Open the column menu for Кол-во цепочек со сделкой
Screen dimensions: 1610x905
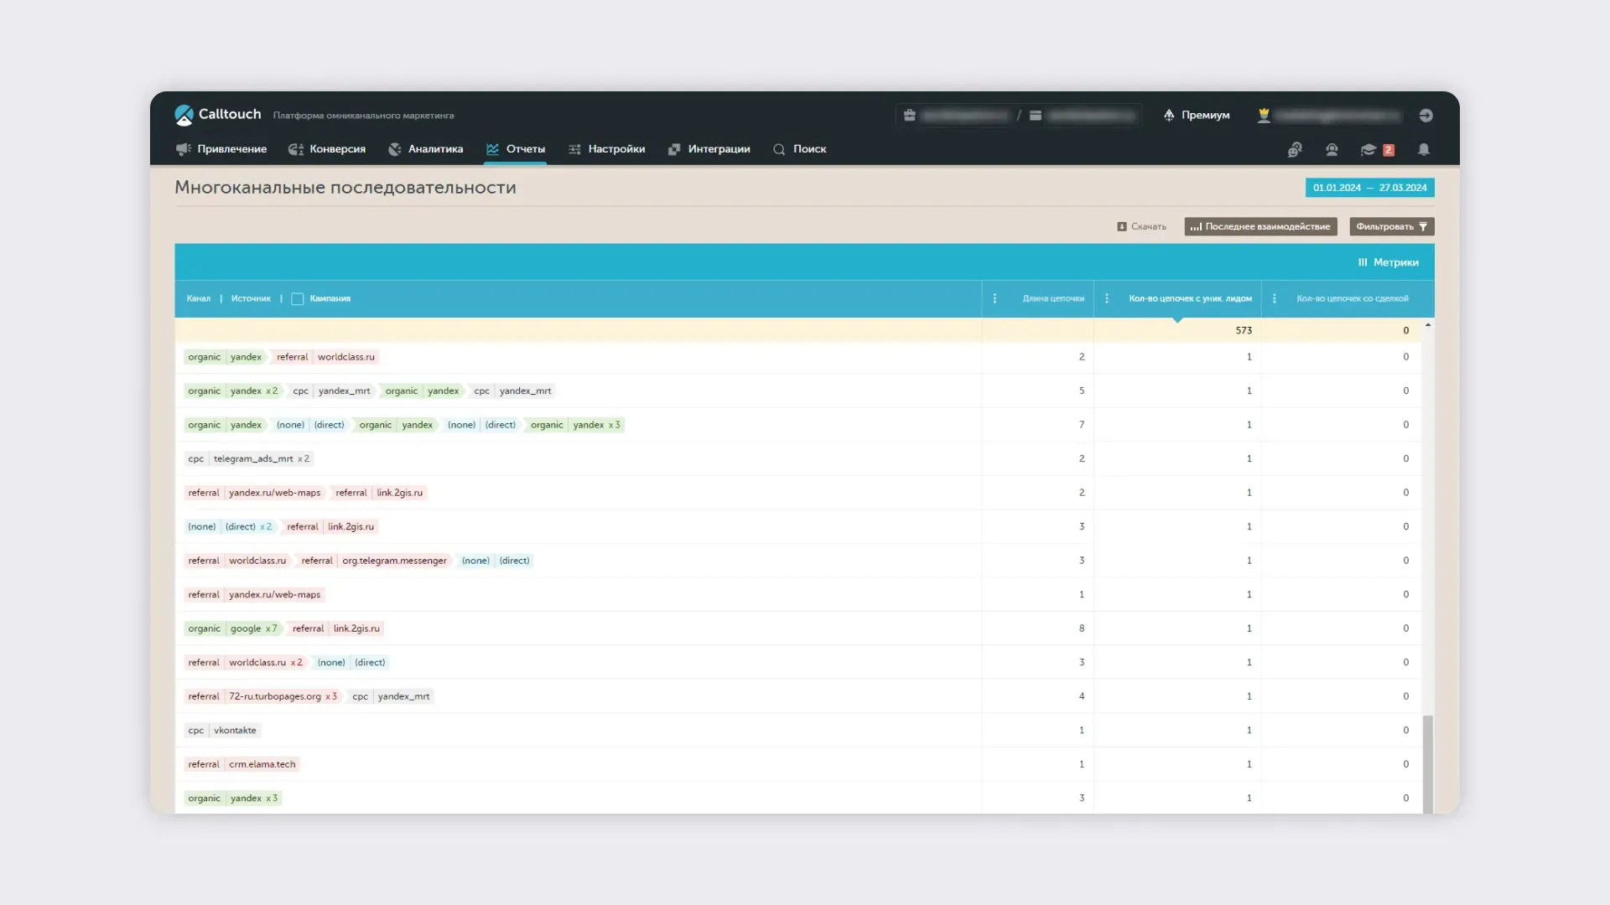coord(1274,299)
